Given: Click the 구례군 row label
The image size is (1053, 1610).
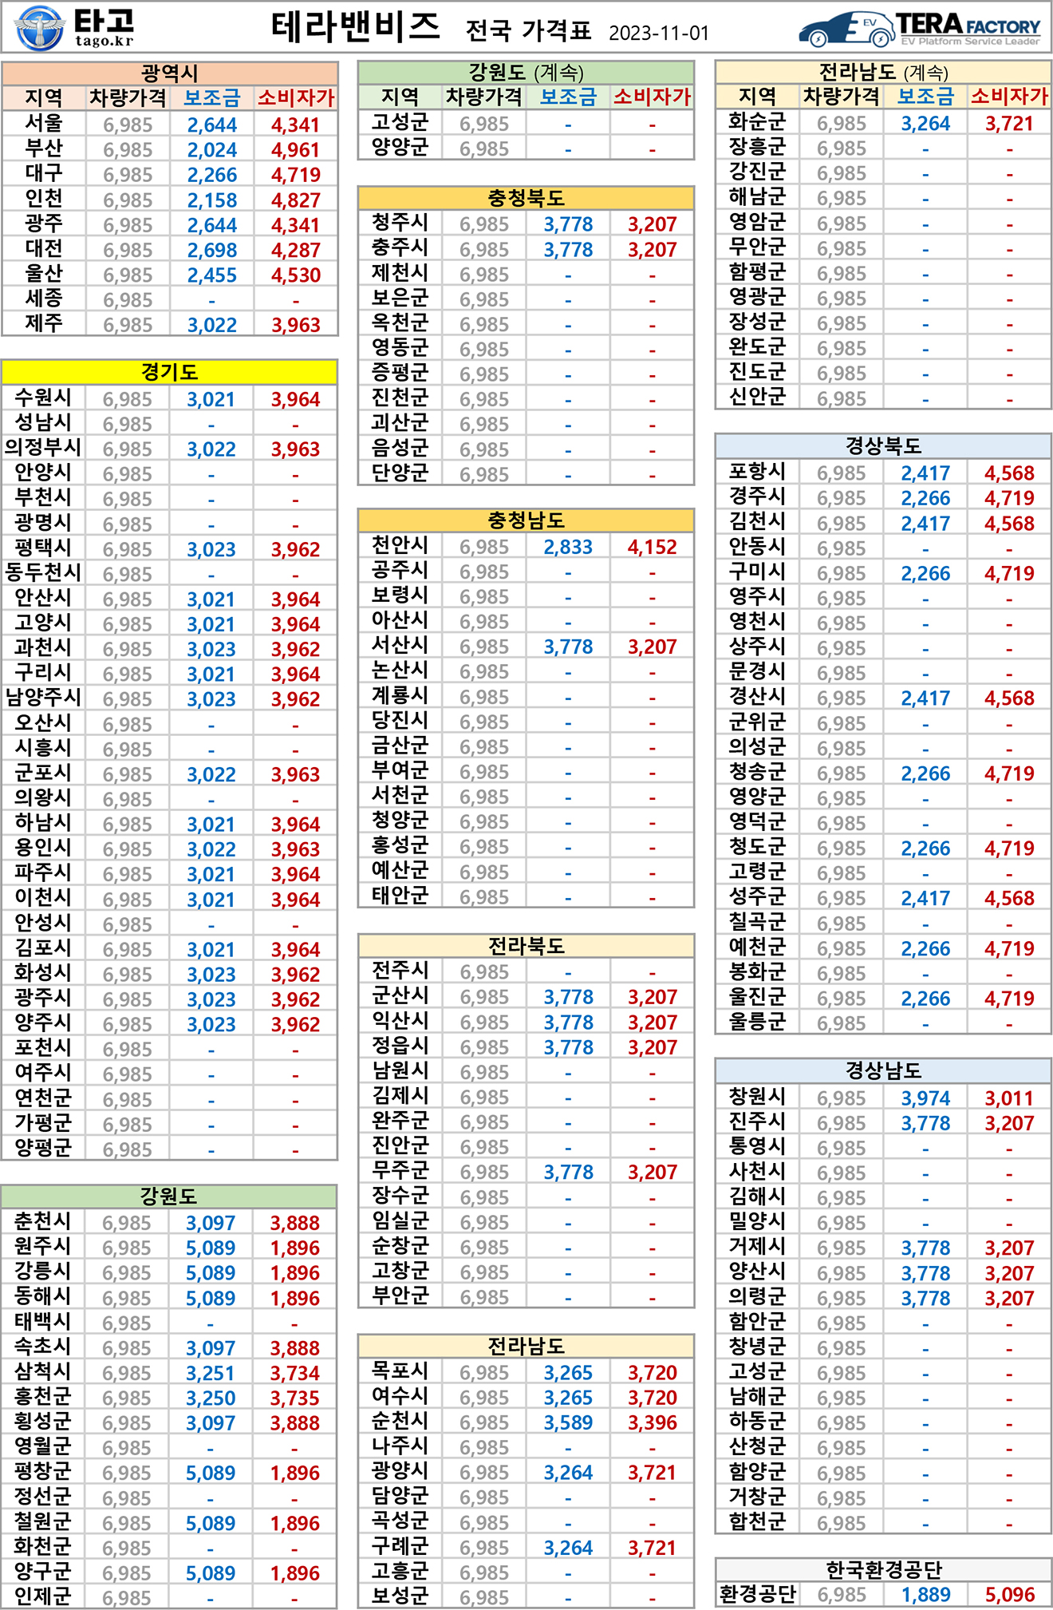Looking at the screenshot, I should (400, 1546).
